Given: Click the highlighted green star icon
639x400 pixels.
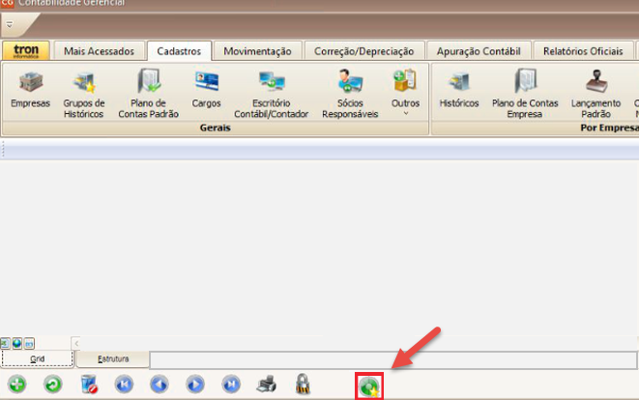Looking at the screenshot, I should point(369,386).
